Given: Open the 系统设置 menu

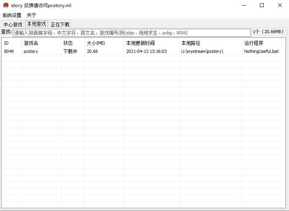Looking at the screenshot, I should (12, 15).
